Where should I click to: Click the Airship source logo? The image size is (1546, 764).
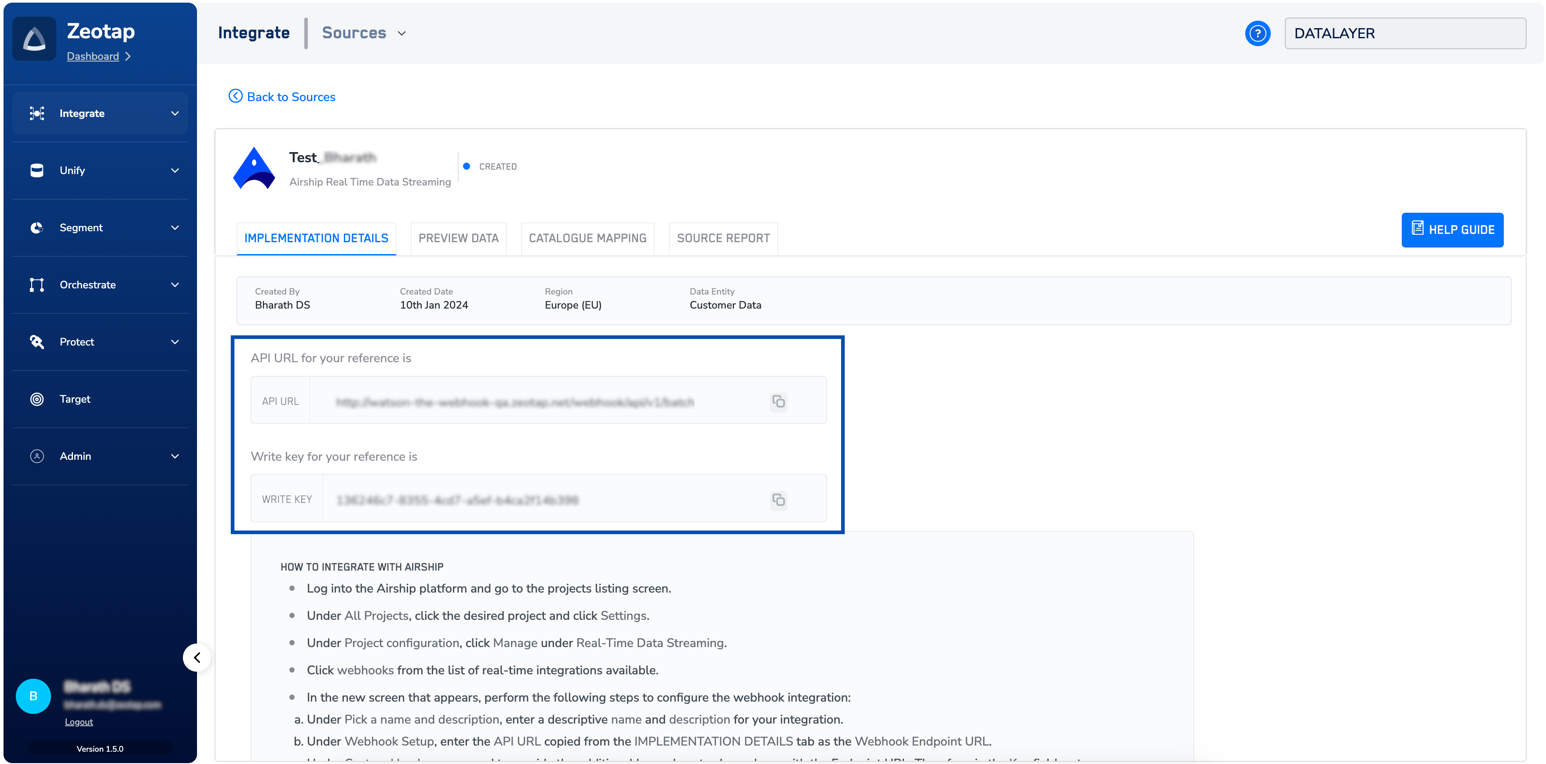(x=254, y=169)
